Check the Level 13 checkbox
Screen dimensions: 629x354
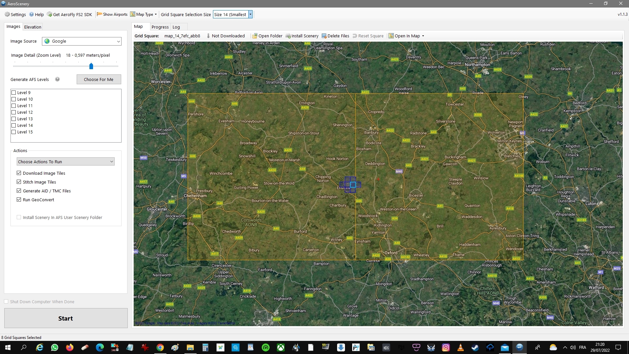tap(14, 119)
